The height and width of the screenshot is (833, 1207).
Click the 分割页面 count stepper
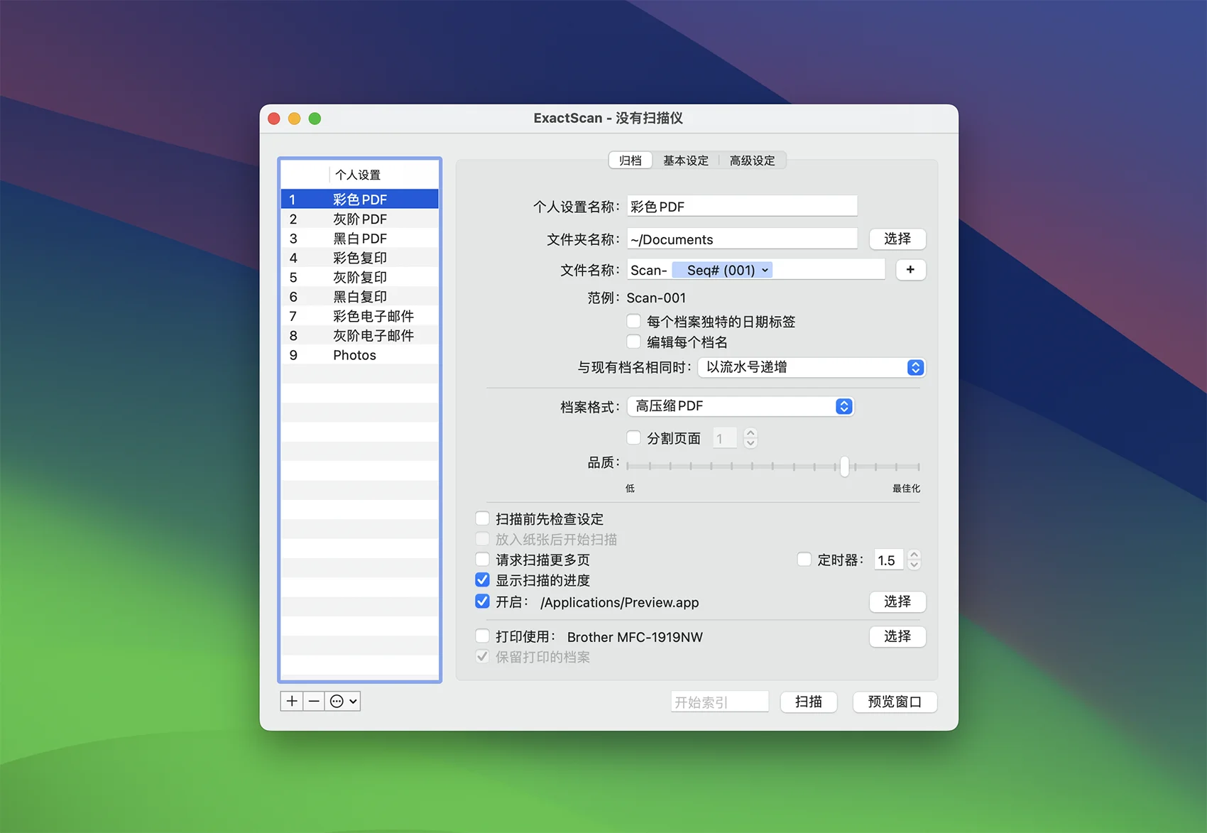[x=750, y=438]
